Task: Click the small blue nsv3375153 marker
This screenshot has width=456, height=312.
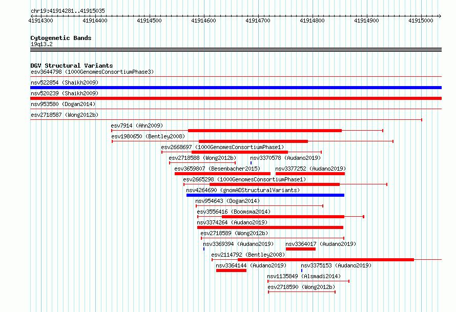Action: (302, 271)
